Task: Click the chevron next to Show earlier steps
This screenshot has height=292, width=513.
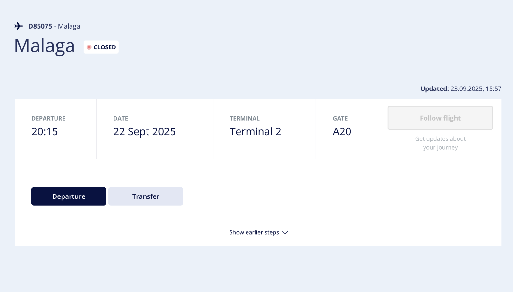Action: click(x=285, y=233)
